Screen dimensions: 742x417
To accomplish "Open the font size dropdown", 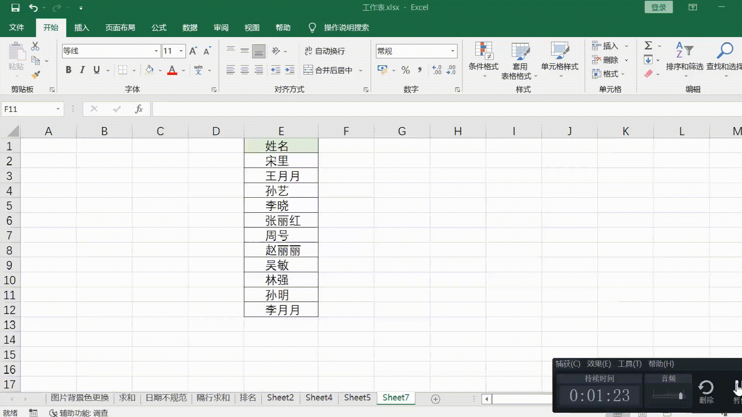I will (x=181, y=51).
